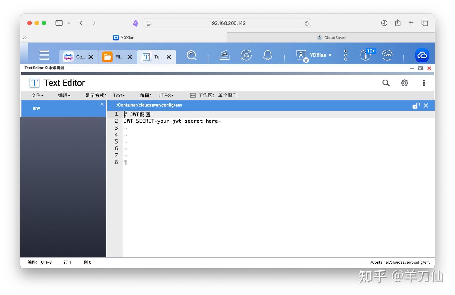The image size is (455, 295).
Task: Click the main menu hamburger icon
Action: point(44,55)
